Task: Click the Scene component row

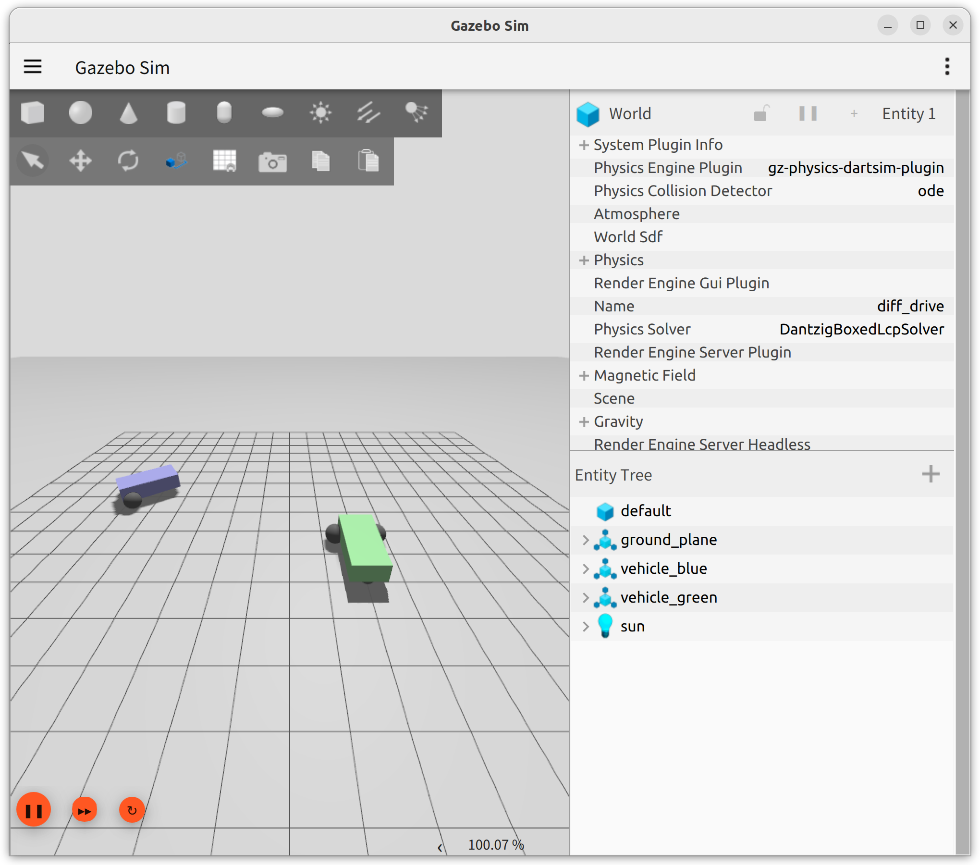Action: tap(762, 398)
